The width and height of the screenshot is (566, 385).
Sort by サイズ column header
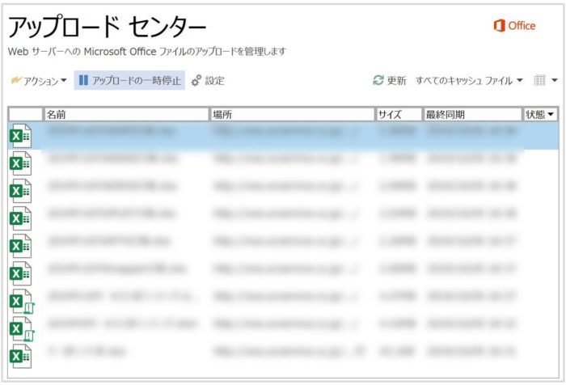pyautogui.click(x=399, y=115)
